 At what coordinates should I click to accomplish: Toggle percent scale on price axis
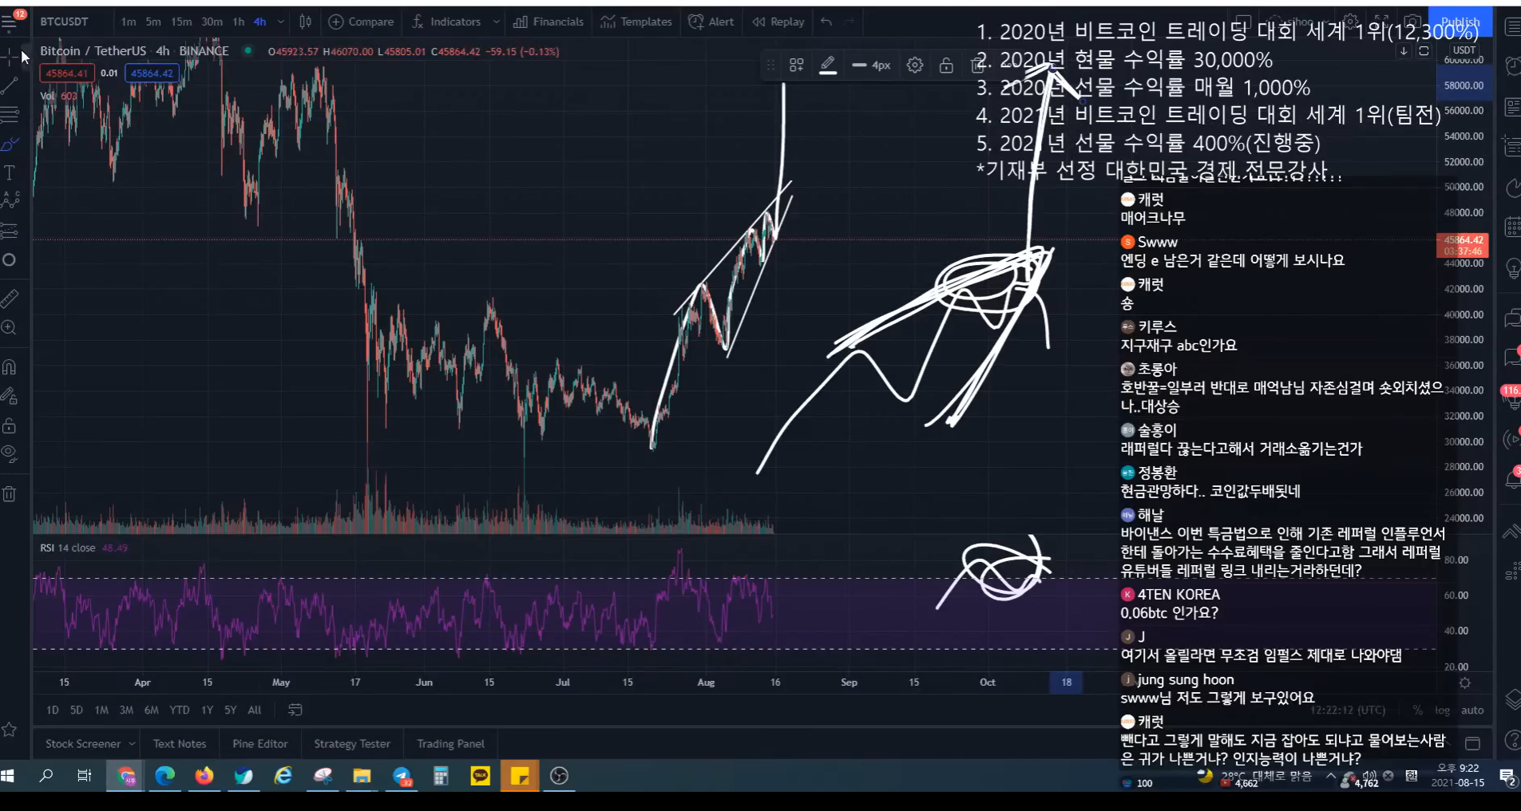point(1417,710)
